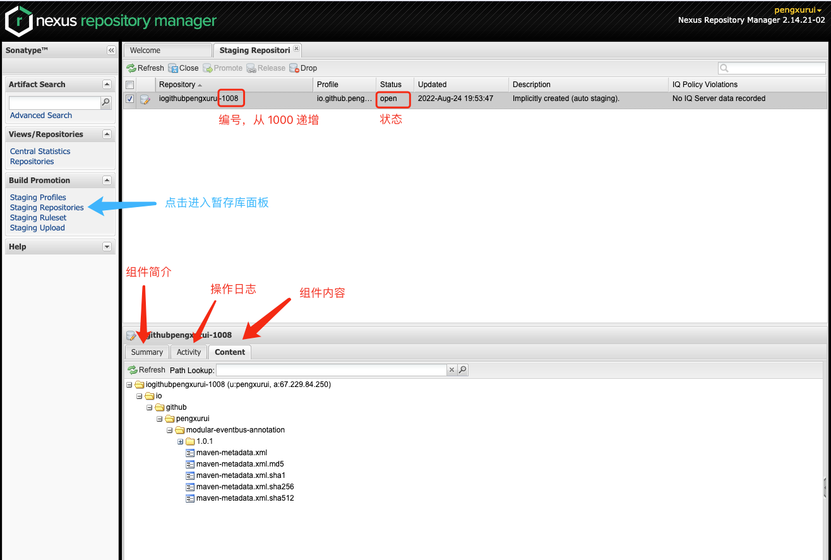Click Refresh in the Content tab
831x560 pixels.
pos(146,370)
